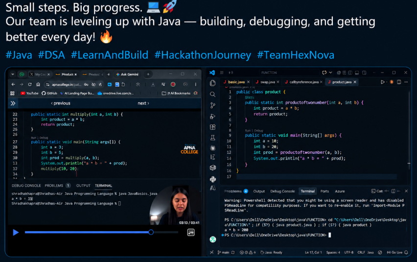Play the Apna College video
Screen dimensions: 417x262
(x=16, y=233)
